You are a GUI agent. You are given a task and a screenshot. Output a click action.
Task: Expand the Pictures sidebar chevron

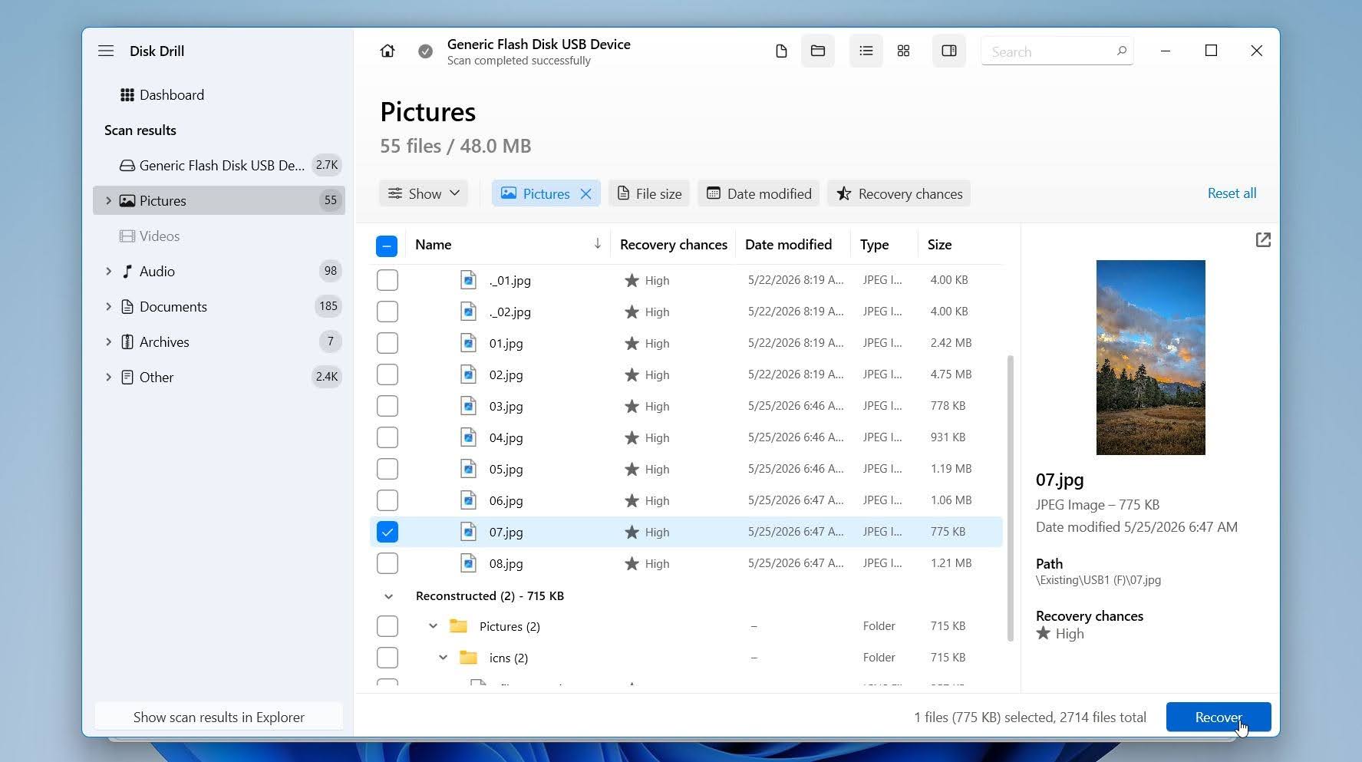point(108,200)
